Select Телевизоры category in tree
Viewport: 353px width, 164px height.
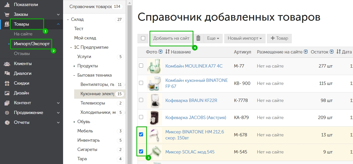point(93,103)
